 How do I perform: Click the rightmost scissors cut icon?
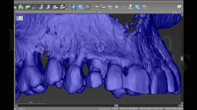[x=144, y=7]
